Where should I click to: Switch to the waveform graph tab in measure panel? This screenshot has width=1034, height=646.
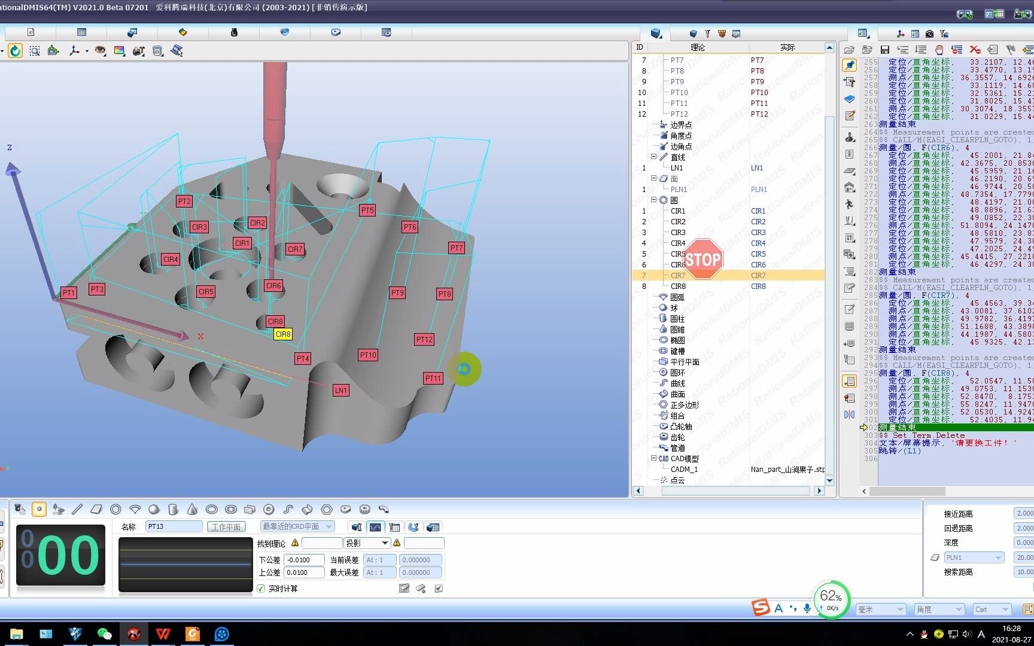[375, 527]
